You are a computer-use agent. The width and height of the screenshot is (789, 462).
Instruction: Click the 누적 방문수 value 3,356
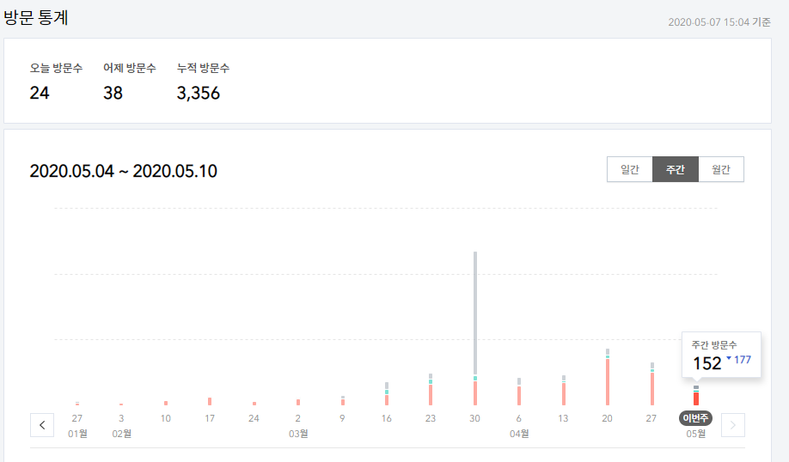pyautogui.click(x=199, y=93)
